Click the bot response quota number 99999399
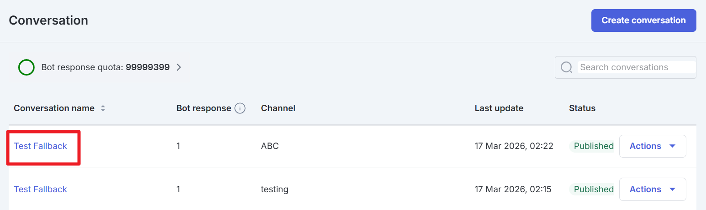Viewport: 706px width, 210px height. 148,67
